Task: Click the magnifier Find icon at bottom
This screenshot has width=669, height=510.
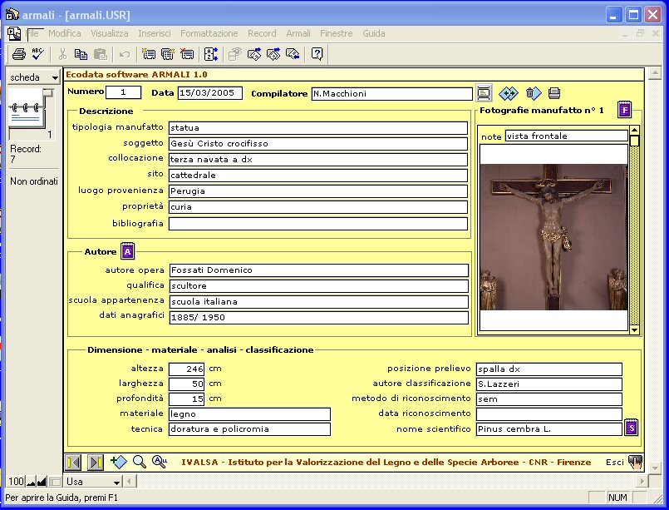Action: [x=139, y=462]
